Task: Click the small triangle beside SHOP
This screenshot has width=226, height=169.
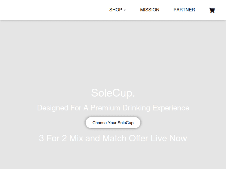Action: coord(125,10)
